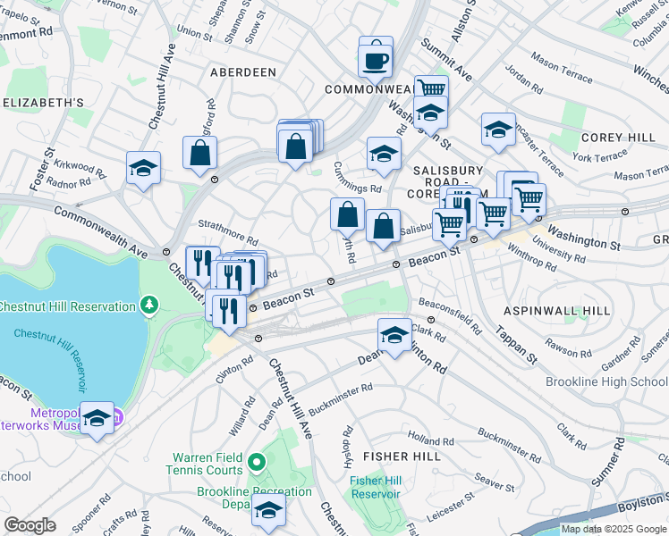Open school marker on Dean Rd
This screenshot has height=536, width=669.
(x=394, y=337)
